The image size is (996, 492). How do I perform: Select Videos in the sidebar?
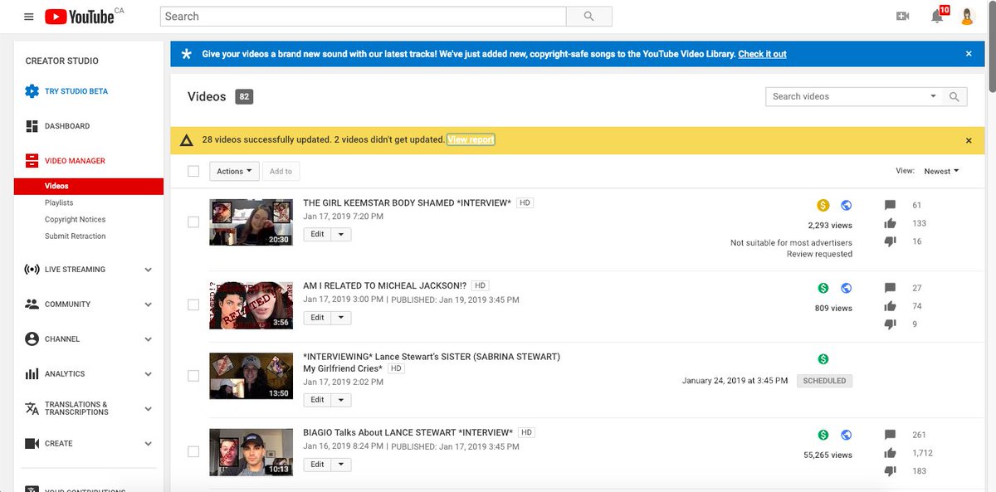tap(89, 186)
